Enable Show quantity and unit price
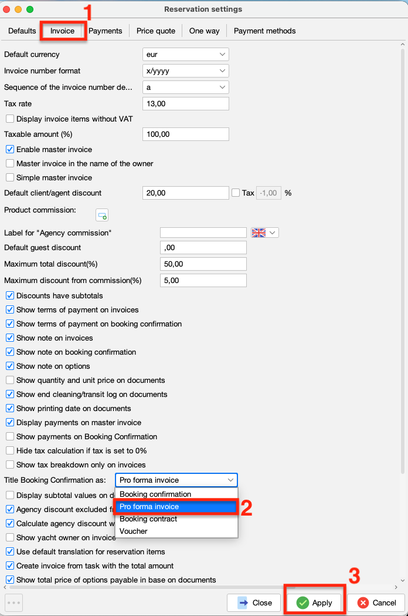 pyautogui.click(x=10, y=381)
